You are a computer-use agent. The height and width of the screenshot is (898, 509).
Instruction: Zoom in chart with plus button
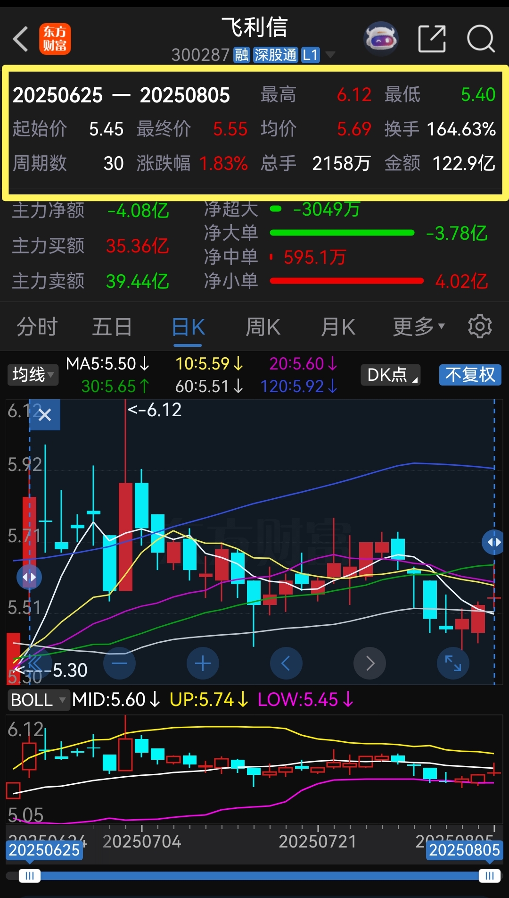pos(203,663)
